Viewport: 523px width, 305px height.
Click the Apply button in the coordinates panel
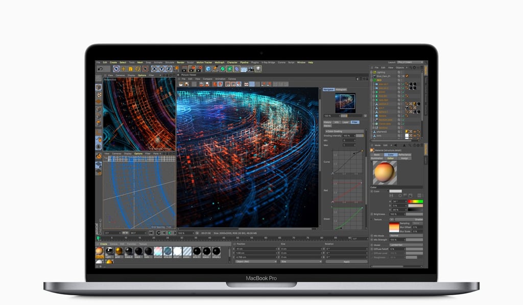click(x=347, y=262)
